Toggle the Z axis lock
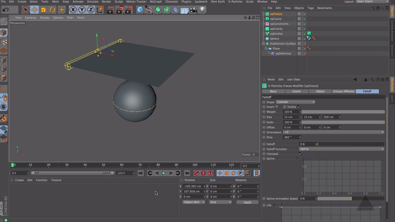Screen dimensions: 395x222 coord(91,10)
